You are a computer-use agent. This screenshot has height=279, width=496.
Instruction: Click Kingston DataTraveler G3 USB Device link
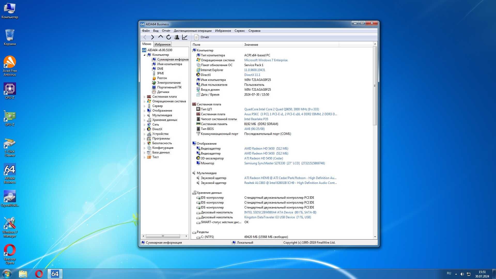[x=277, y=217]
